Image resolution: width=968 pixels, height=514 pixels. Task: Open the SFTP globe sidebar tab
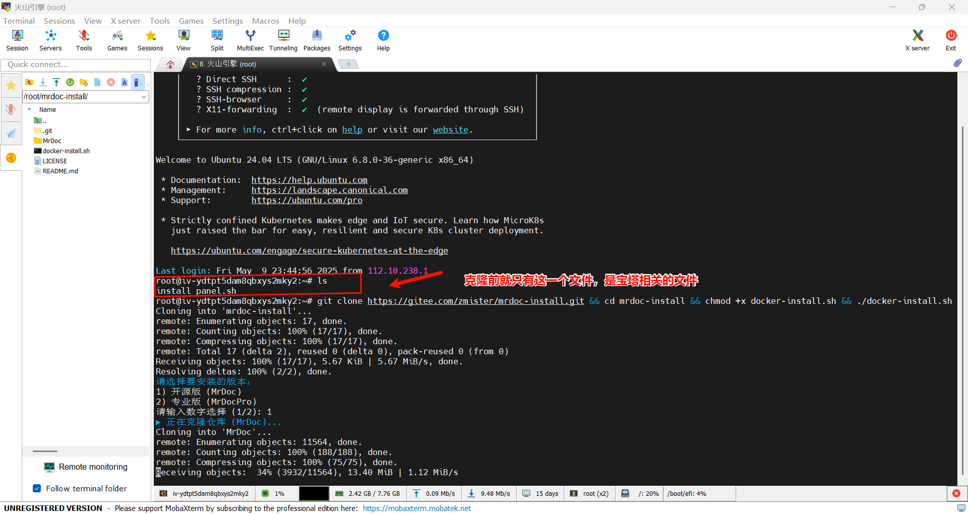[x=11, y=158]
